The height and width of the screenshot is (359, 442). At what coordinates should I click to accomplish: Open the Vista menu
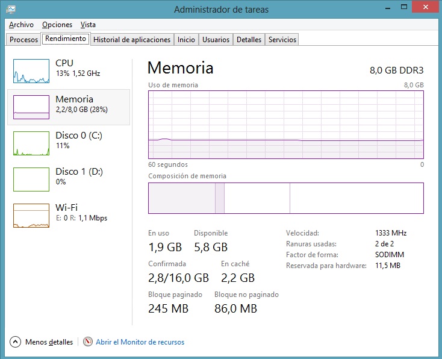coord(88,25)
